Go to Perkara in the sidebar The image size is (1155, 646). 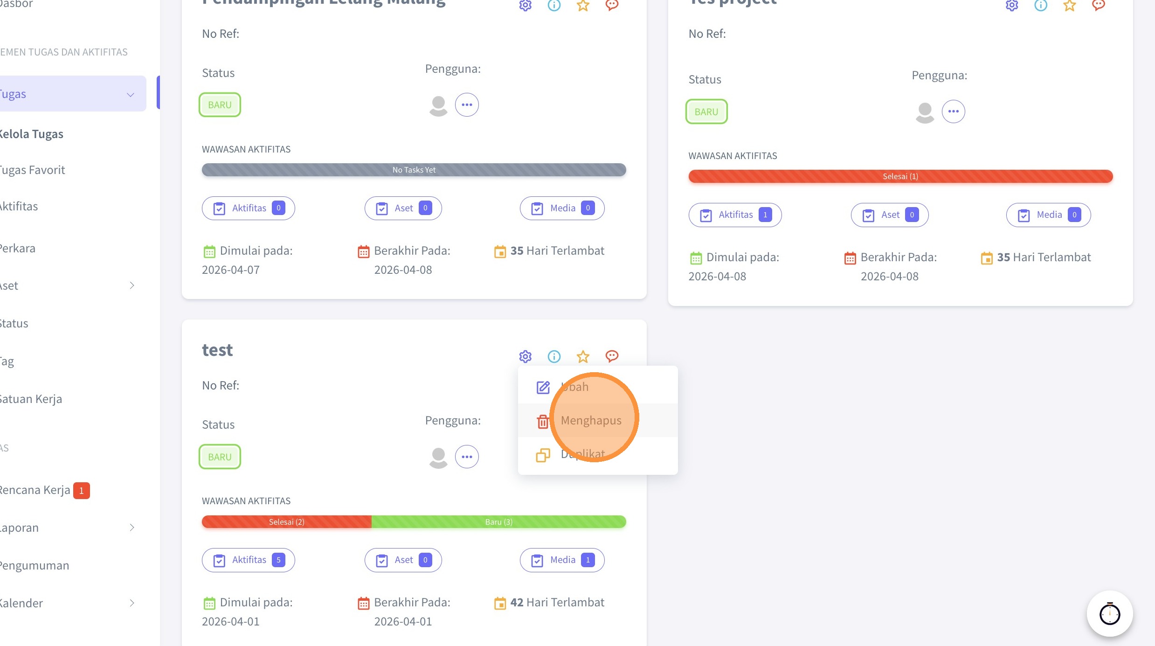17,248
